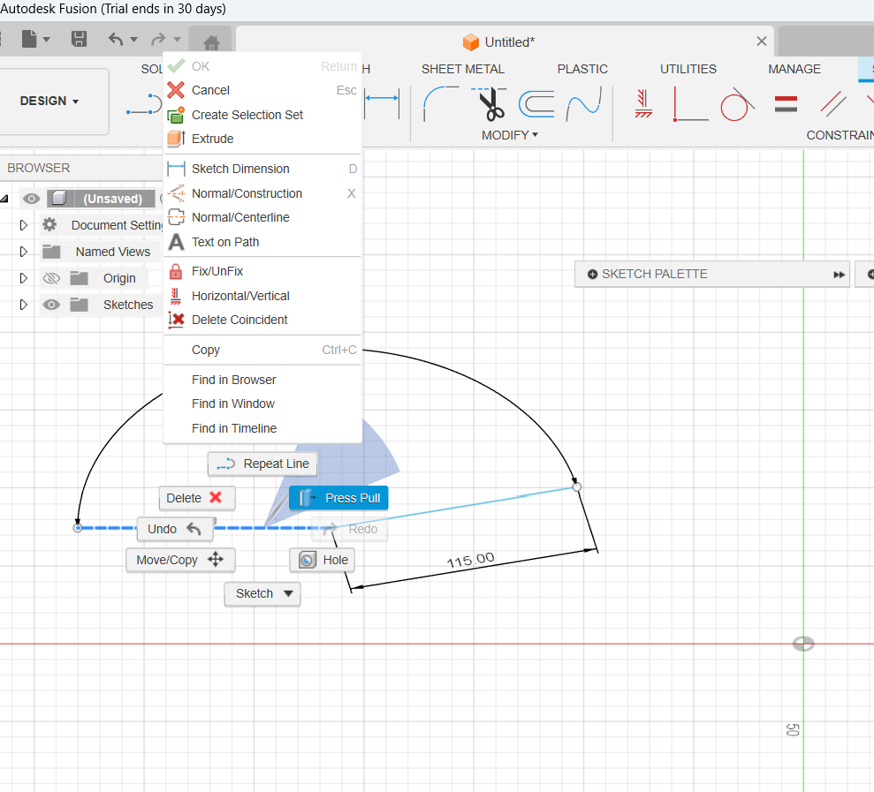The height and width of the screenshot is (792, 874).
Task: Click the Undo arrow in the top toolbar
Action: [116, 39]
